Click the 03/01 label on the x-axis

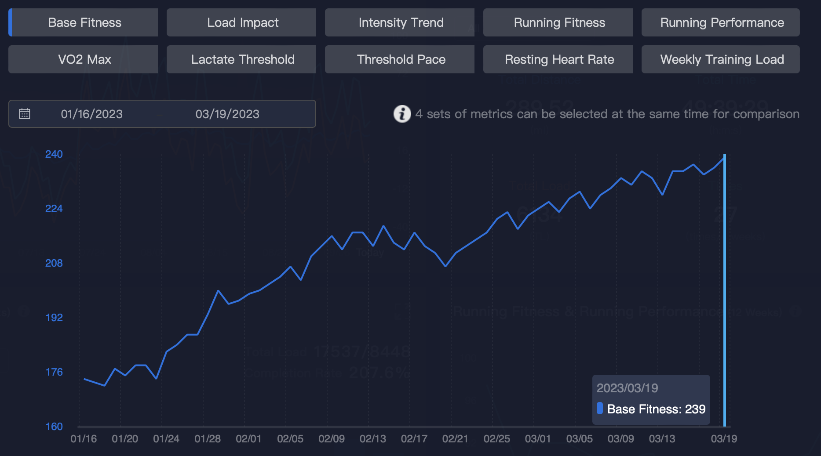coord(538,438)
